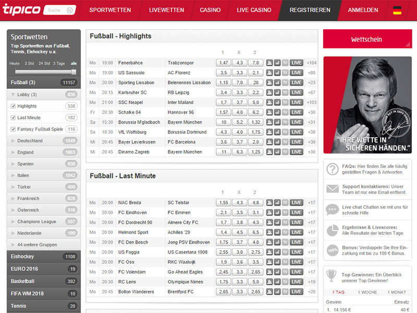The width and height of the screenshot is (417, 313).
Task: Expand the Champions League group
Action: pos(44,221)
